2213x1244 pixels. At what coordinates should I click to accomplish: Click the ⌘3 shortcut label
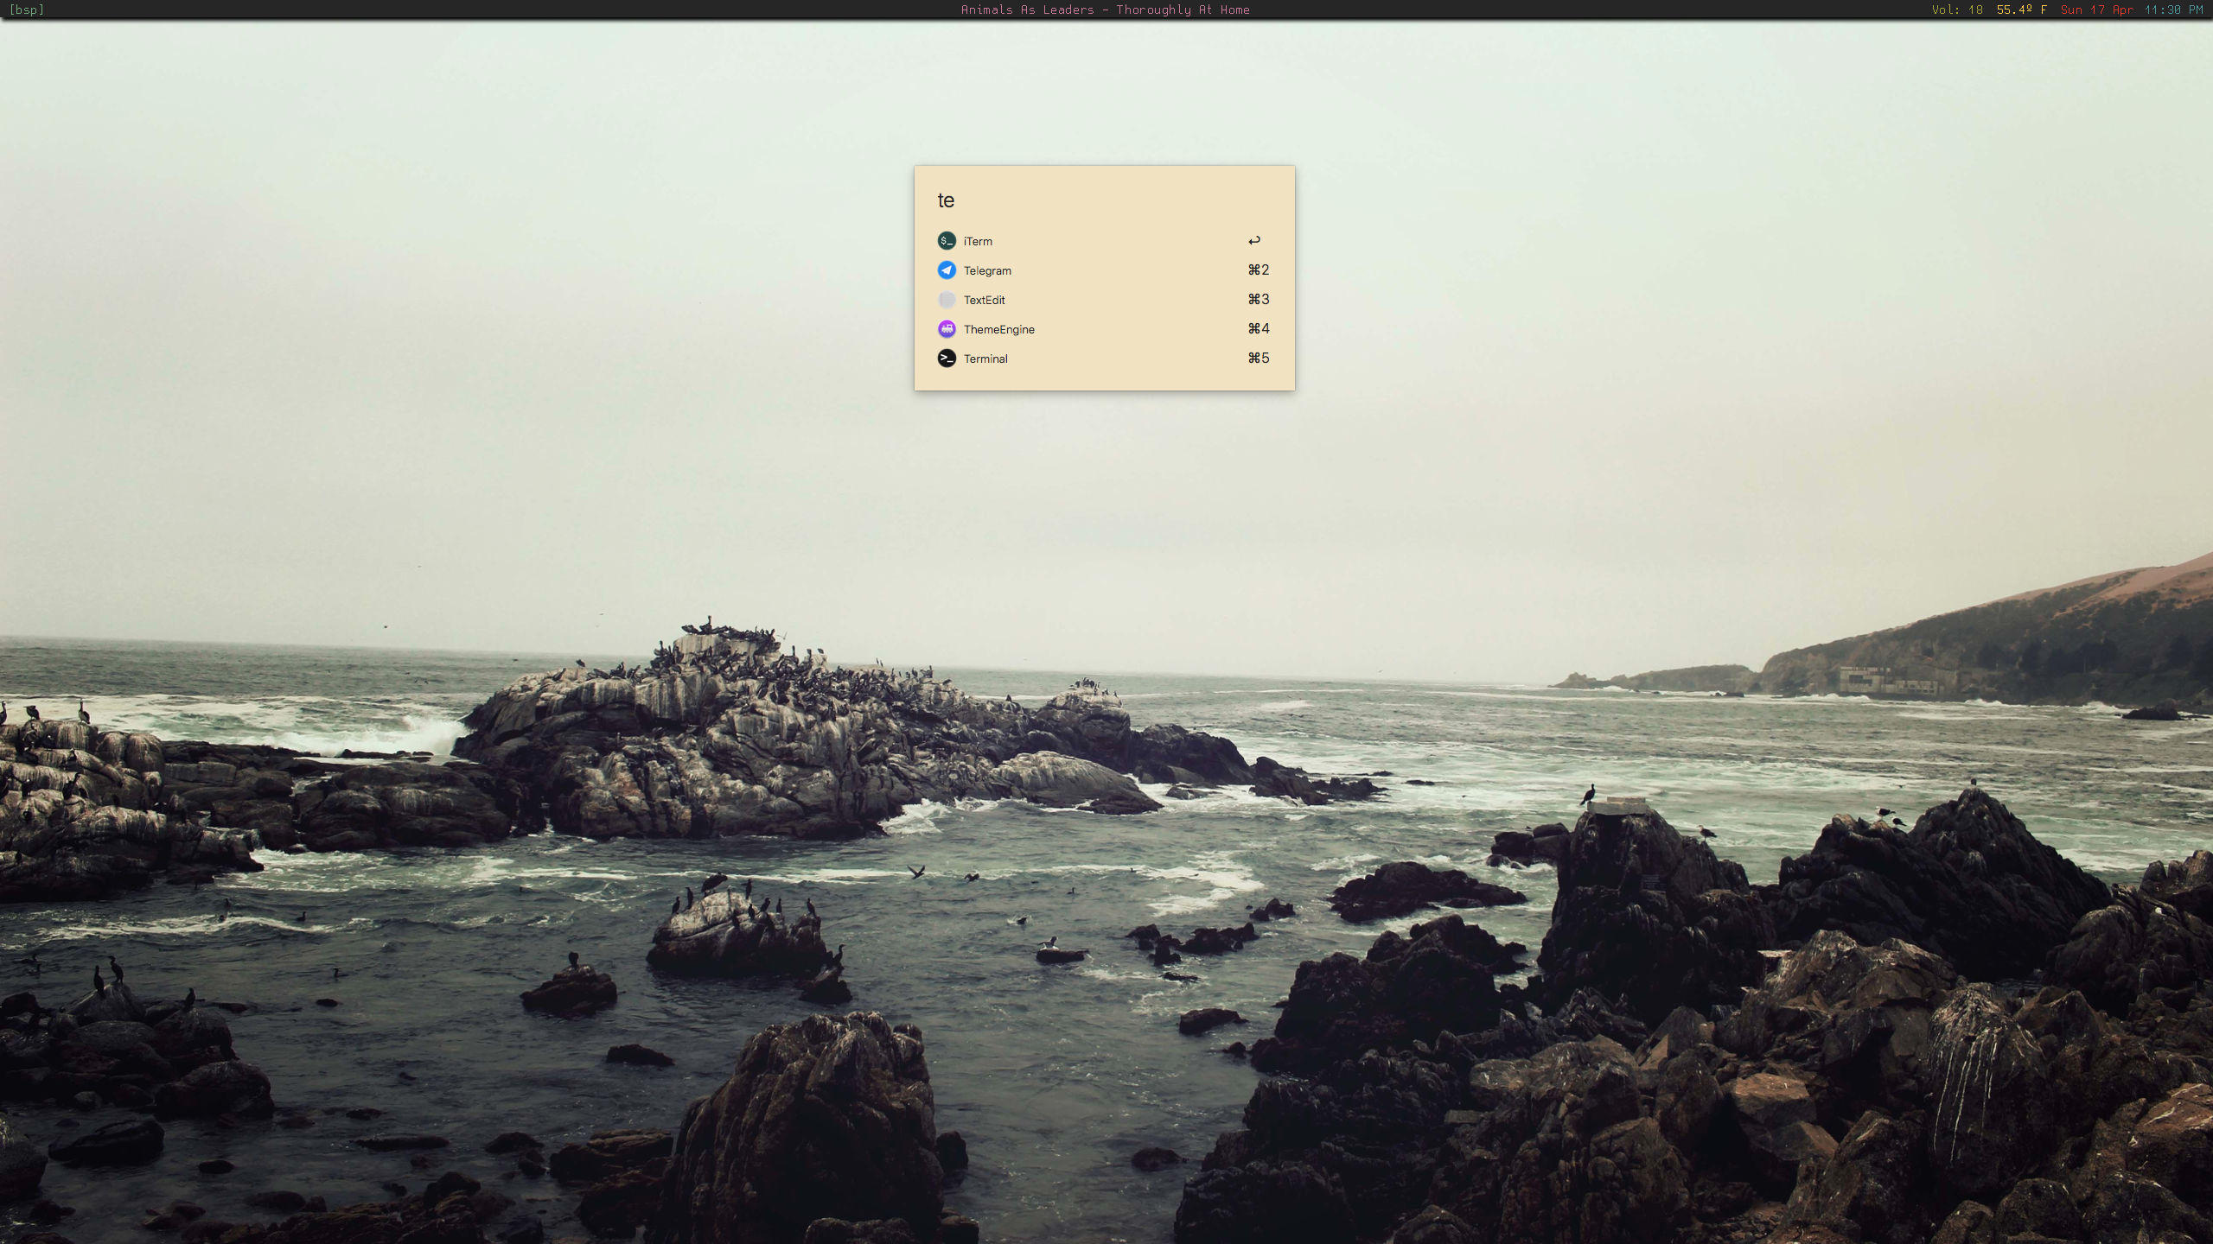coord(1259,300)
